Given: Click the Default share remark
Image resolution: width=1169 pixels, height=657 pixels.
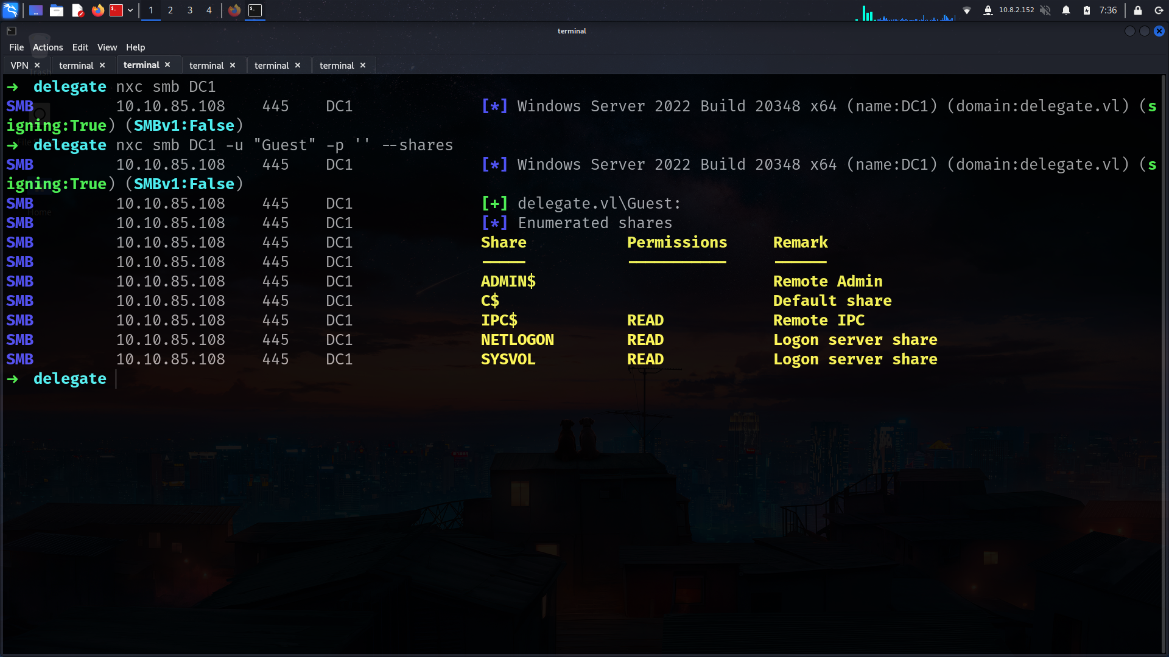Looking at the screenshot, I should pos(832,301).
